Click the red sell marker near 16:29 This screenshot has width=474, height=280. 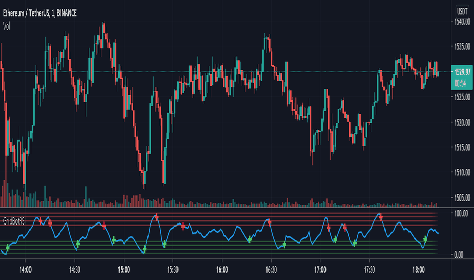click(x=270, y=222)
